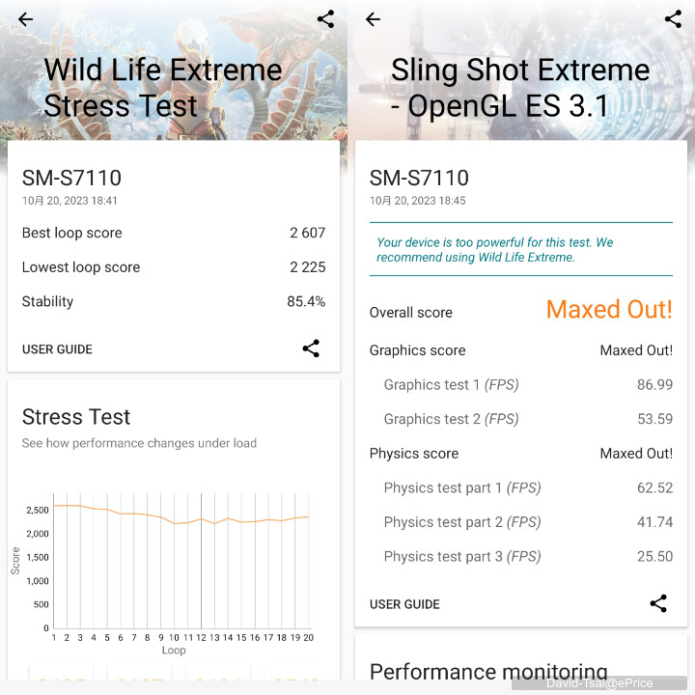Image resolution: width=695 pixels, height=695 pixels.
Task: Click loop 1 on the stress chart
Action: pyautogui.click(x=54, y=637)
